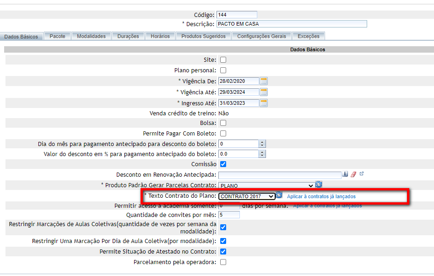Go to the Exceções tab
The height and width of the screenshot is (276, 434).
[309, 36]
